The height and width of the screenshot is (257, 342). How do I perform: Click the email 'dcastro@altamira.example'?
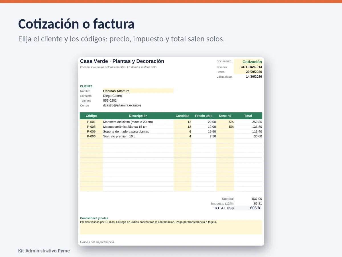(x=122, y=105)
